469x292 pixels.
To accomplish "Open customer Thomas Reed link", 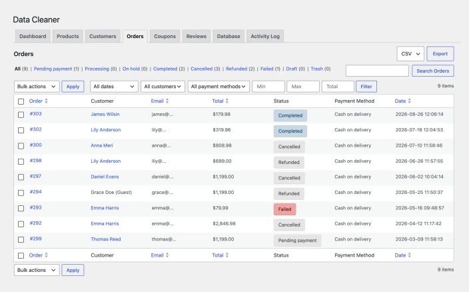I will [x=106, y=239].
